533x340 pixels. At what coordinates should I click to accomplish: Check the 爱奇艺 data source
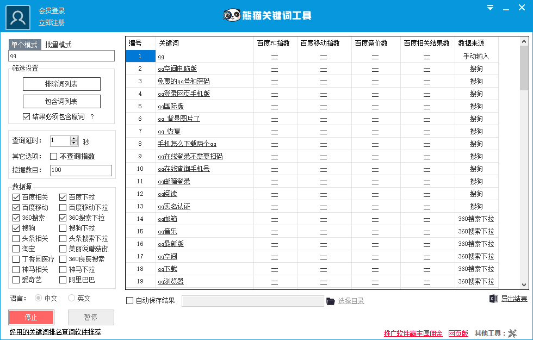tap(16, 280)
